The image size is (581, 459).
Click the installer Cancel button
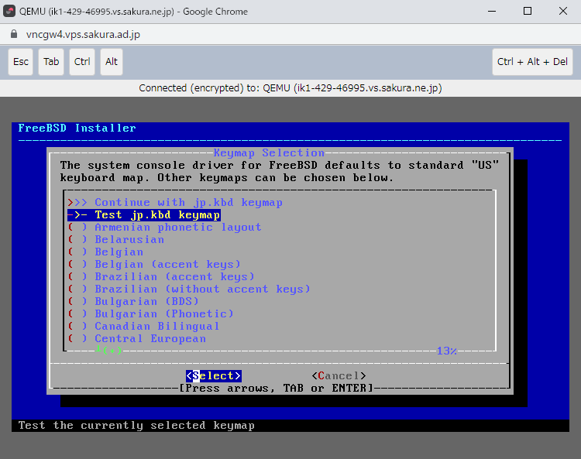[x=339, y=376]
